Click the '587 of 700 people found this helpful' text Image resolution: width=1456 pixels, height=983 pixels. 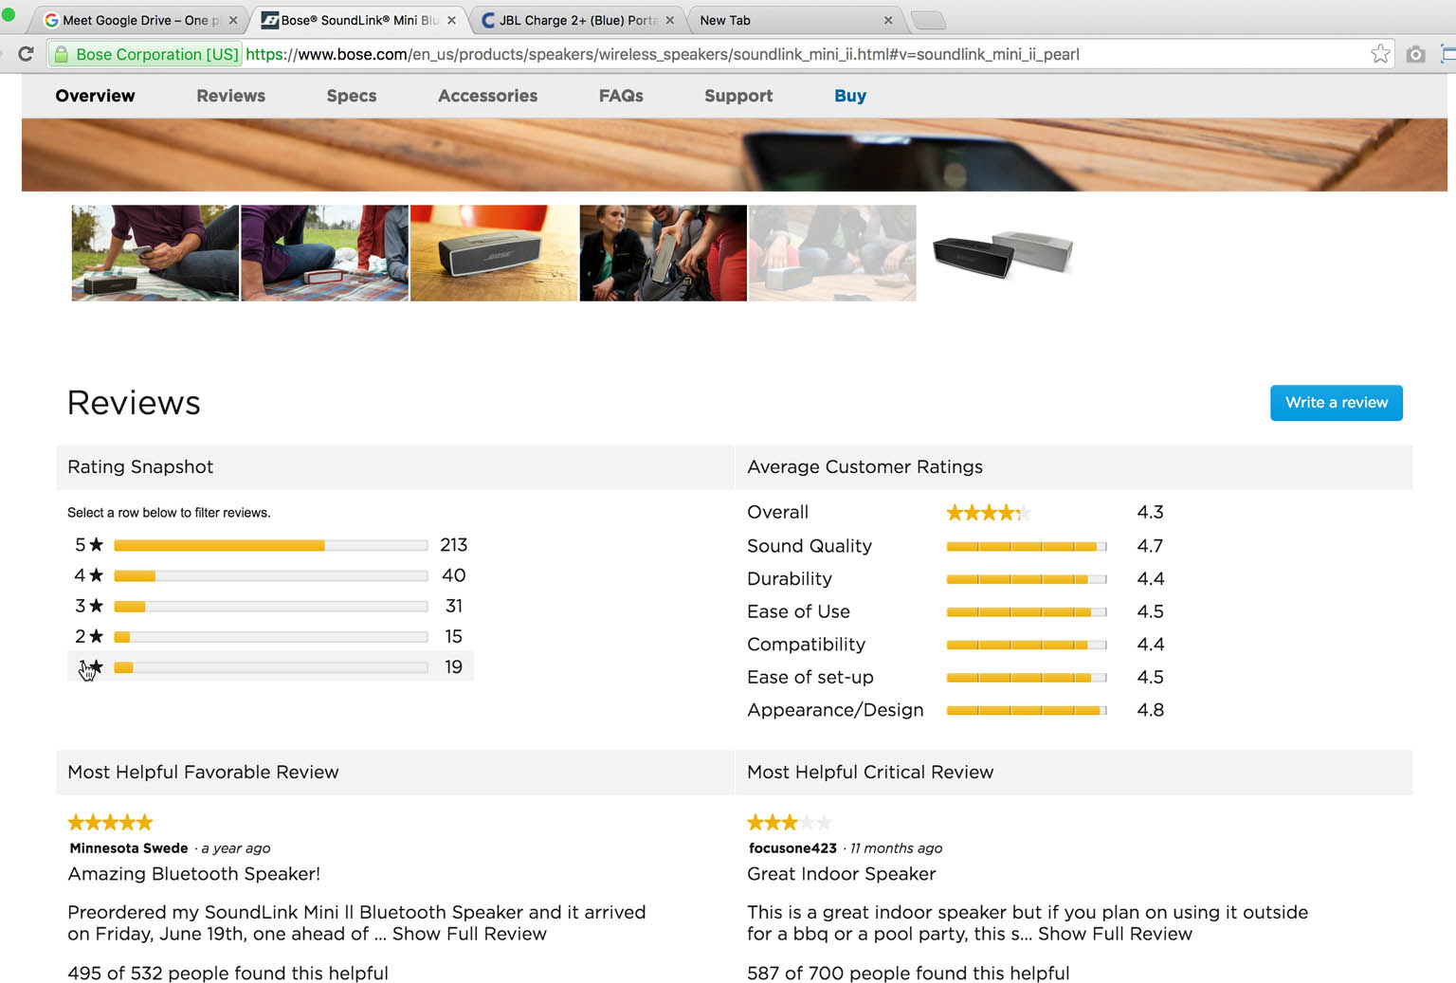[908, 974]
